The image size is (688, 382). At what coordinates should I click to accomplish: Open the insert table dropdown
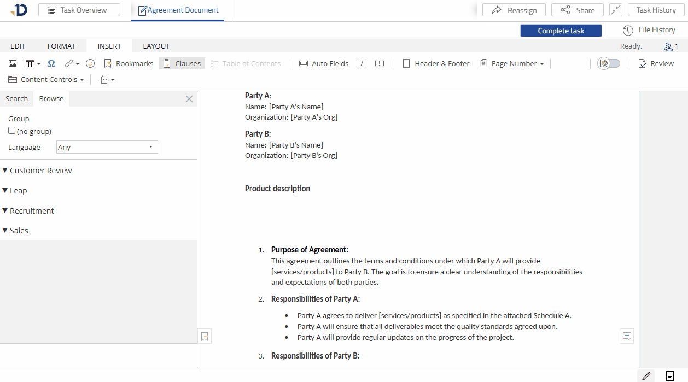pyautogui.click(x=33, y=63)
